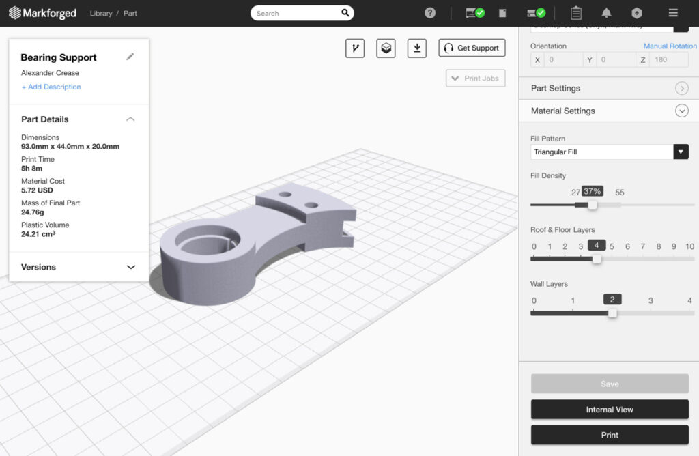Collapse the Part Details section
The width and height of the screenshot is (699, 456).
130,119
